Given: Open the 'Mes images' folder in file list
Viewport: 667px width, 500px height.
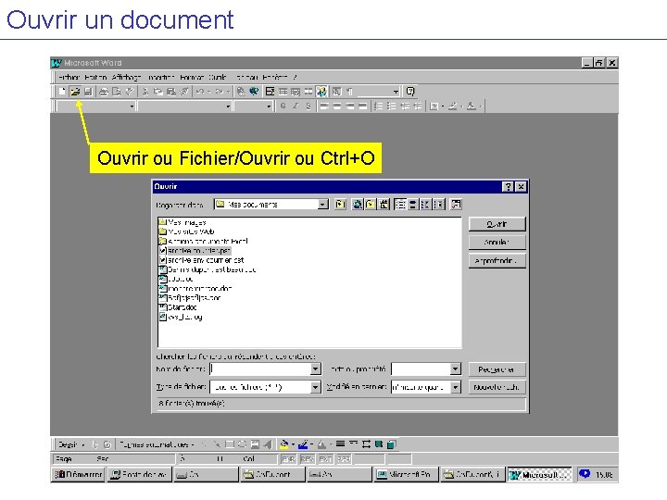Looking at the screenshot, I should click(x=182, y=222).
